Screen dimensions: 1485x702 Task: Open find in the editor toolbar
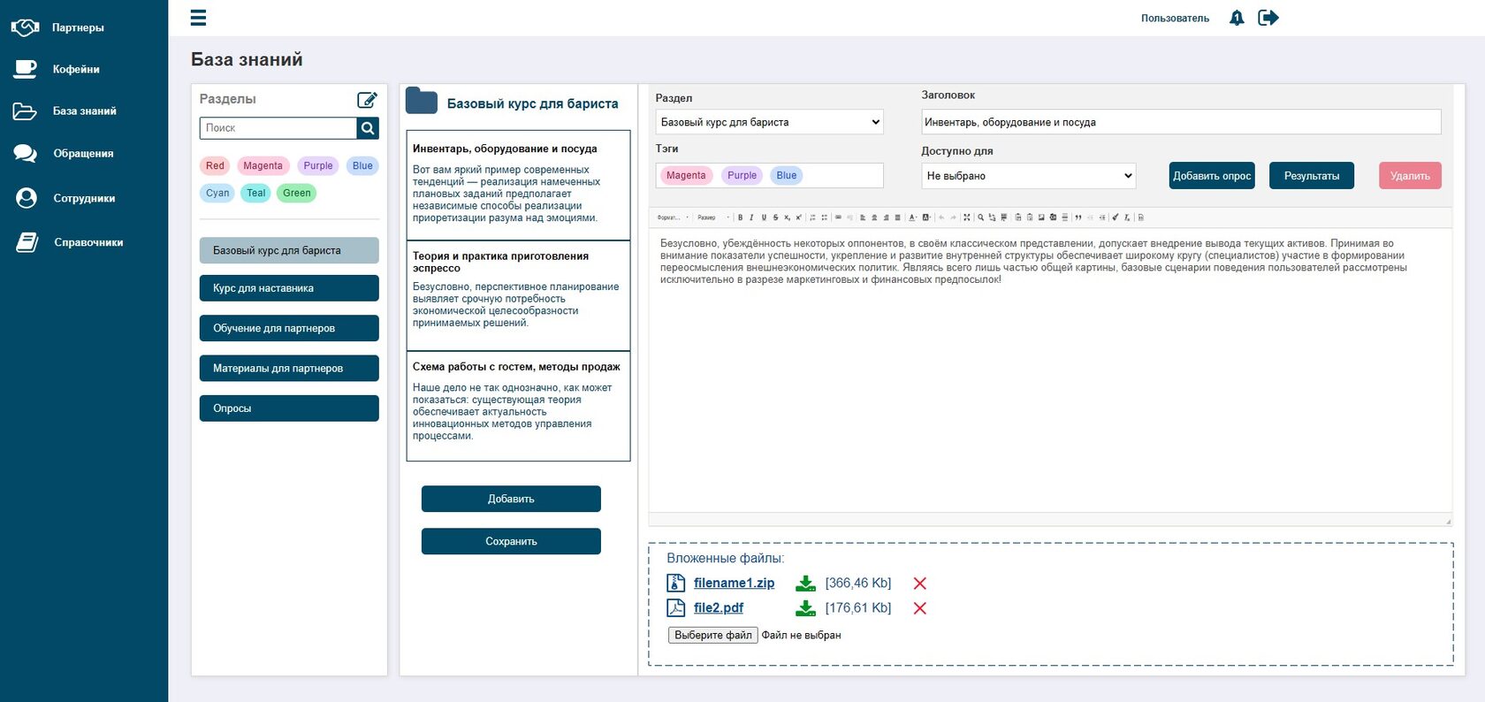pos(980,217)
